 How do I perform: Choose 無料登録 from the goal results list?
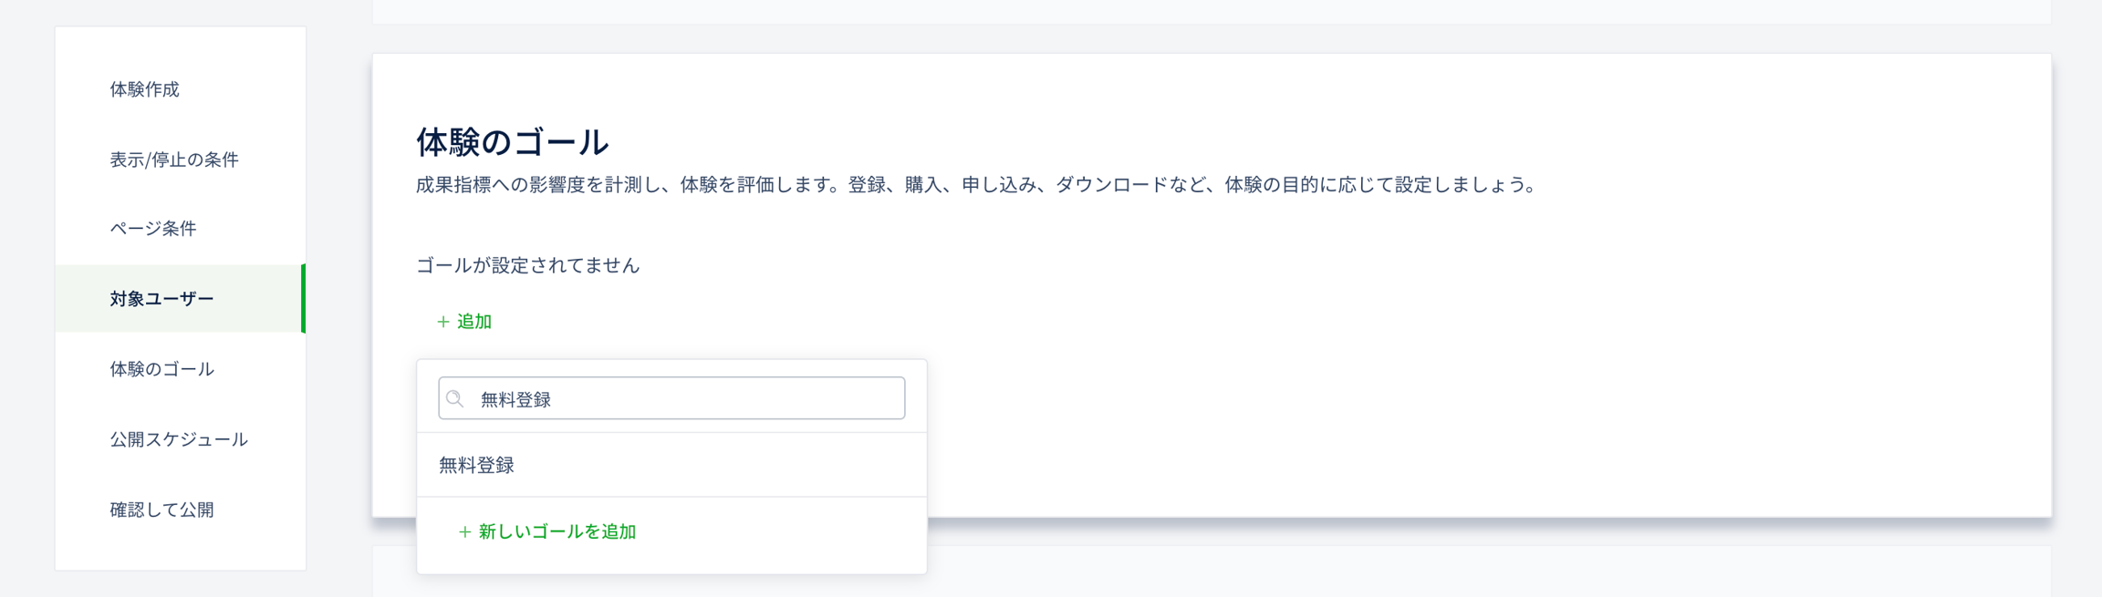[x=477, y=466]
